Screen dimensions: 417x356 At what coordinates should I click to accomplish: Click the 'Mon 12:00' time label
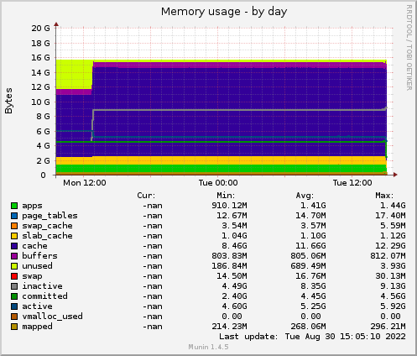(85, 183)
